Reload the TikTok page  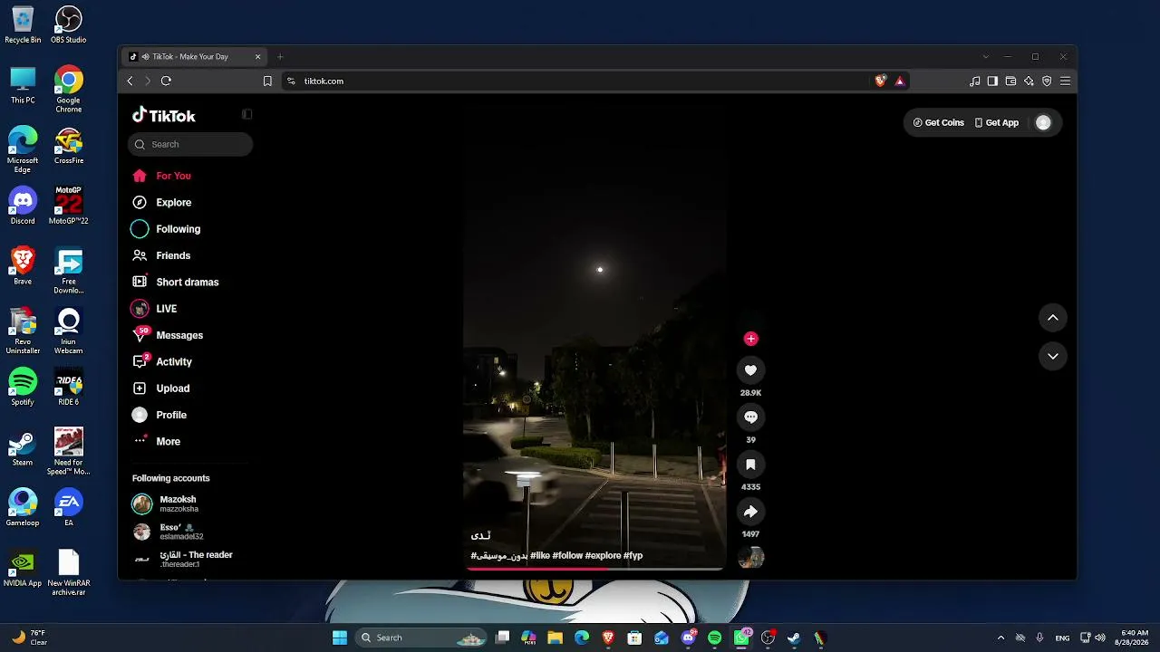pos(166,81)
